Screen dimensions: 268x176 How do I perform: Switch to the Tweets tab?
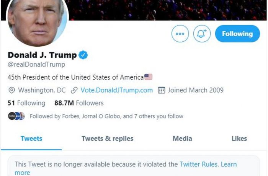(x=31, y=139)
